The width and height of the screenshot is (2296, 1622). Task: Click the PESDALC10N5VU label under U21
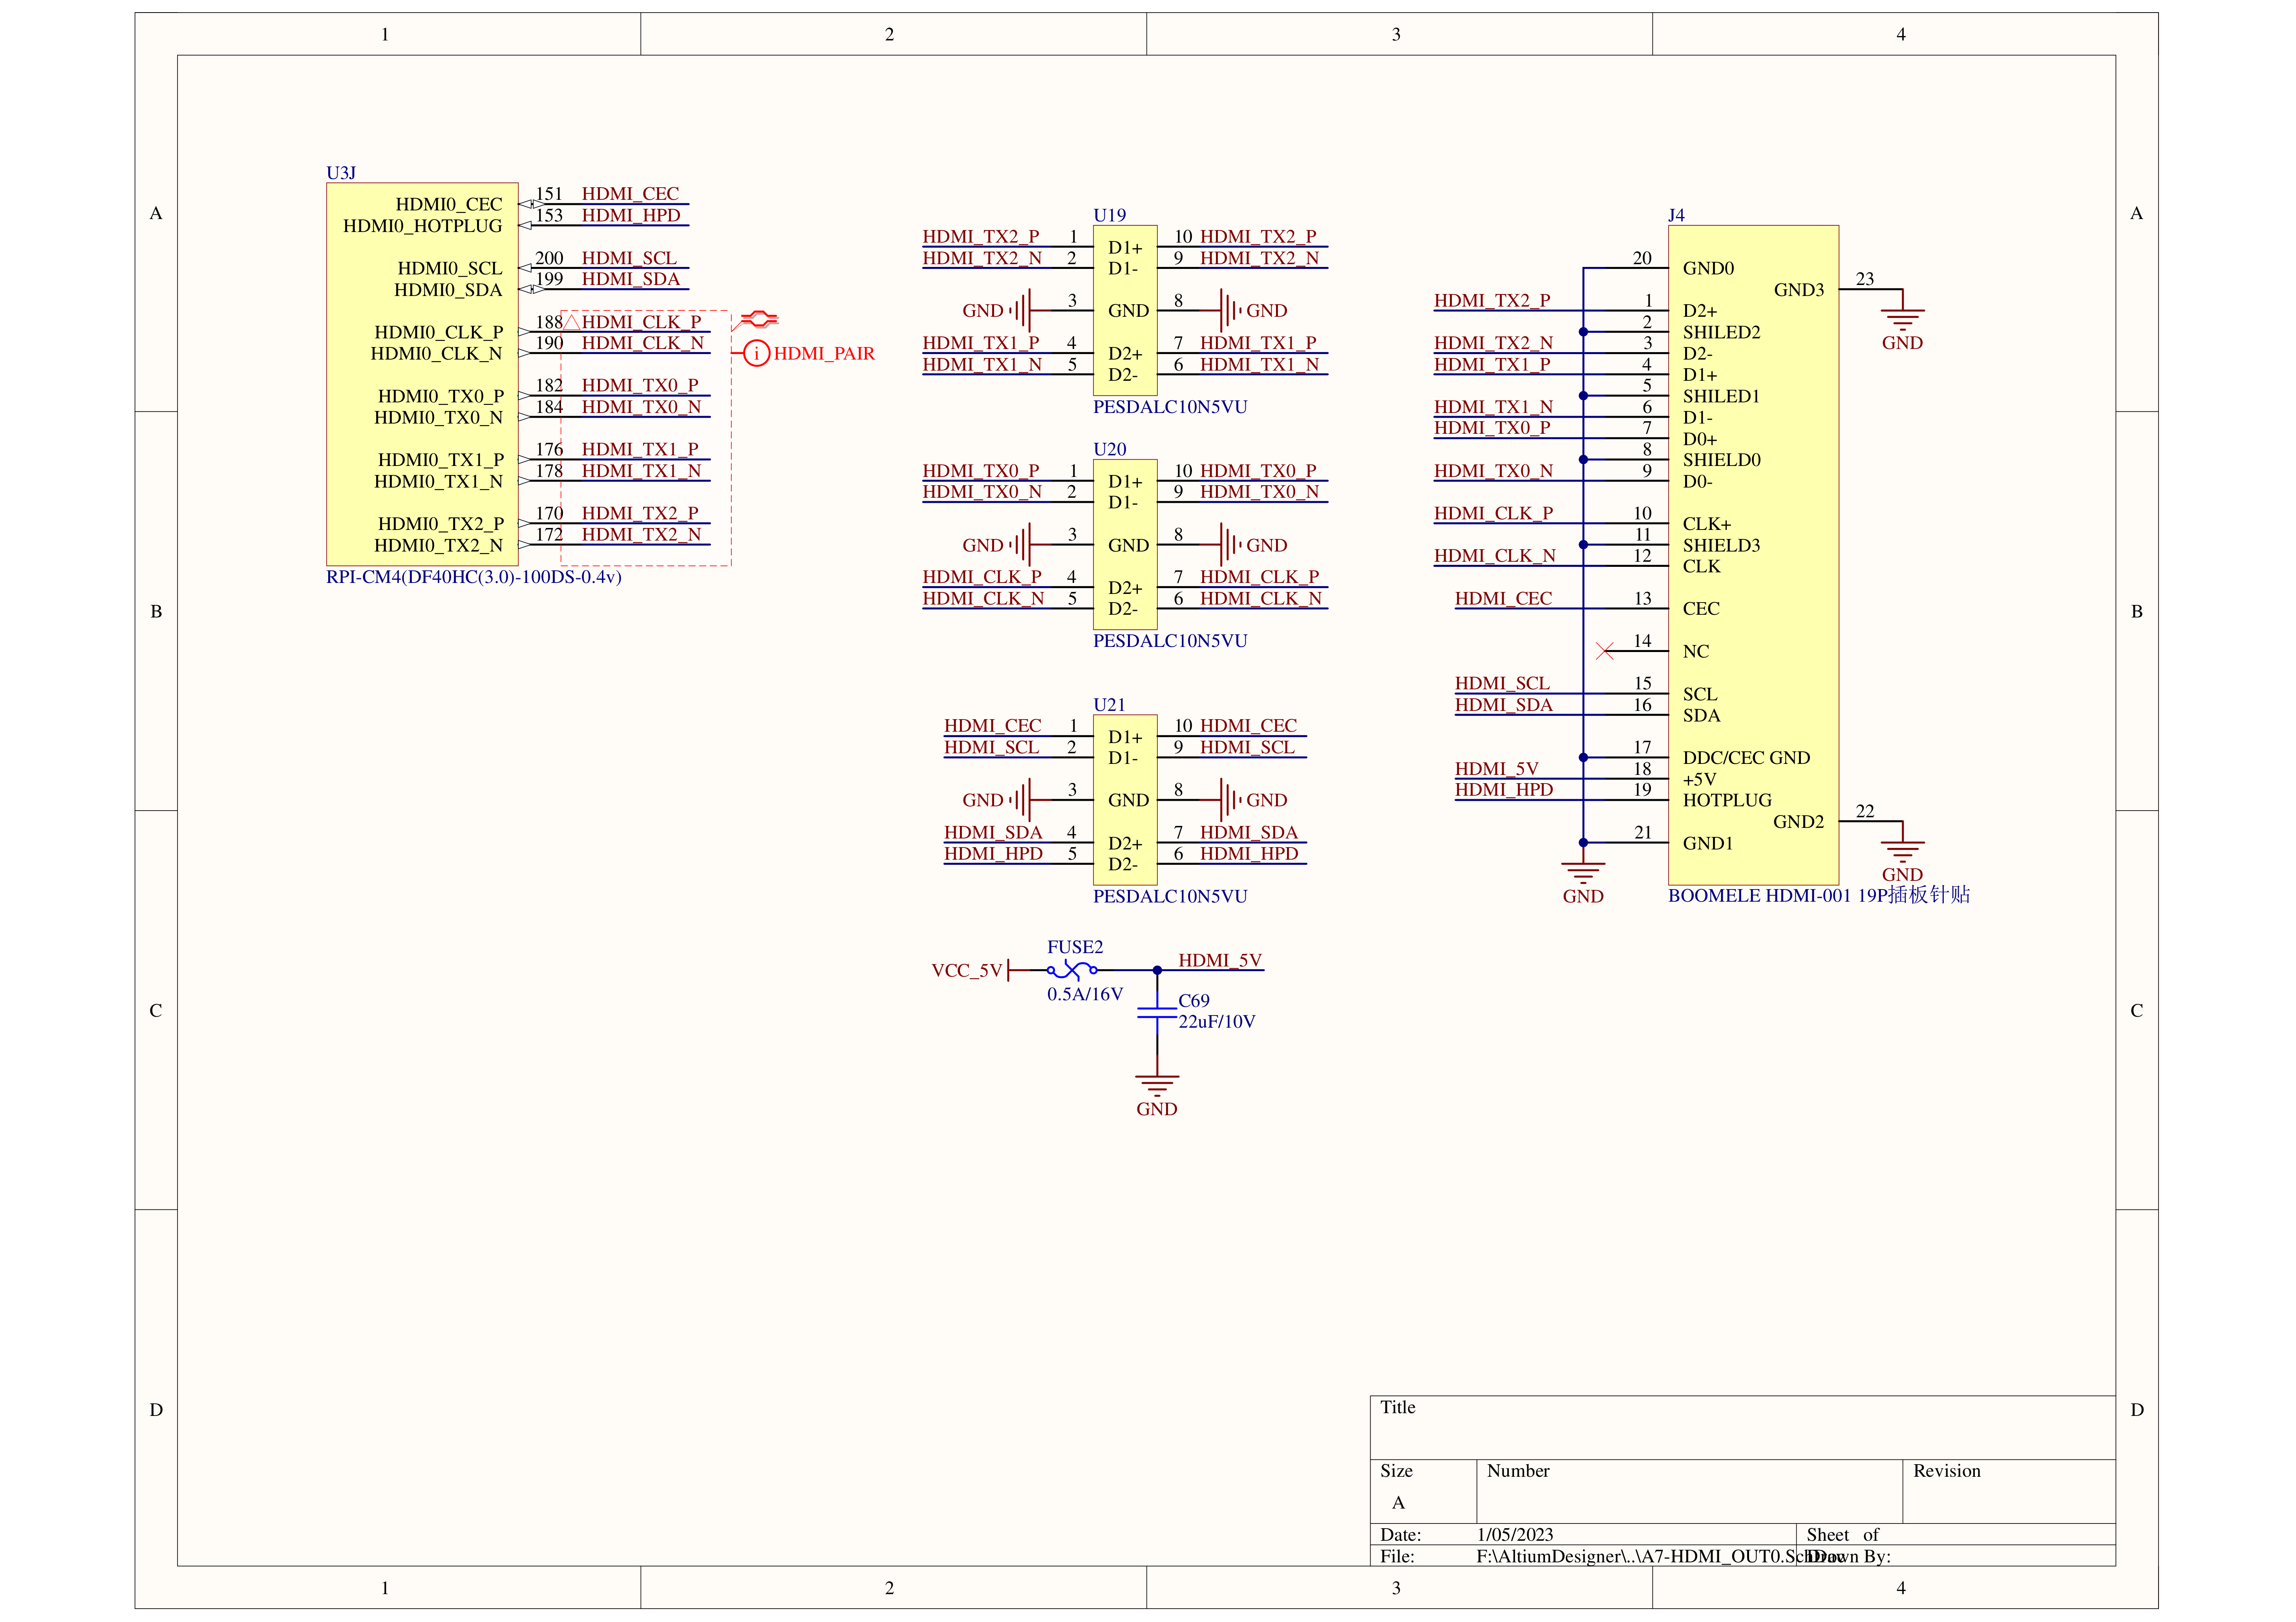(1170, 896)
